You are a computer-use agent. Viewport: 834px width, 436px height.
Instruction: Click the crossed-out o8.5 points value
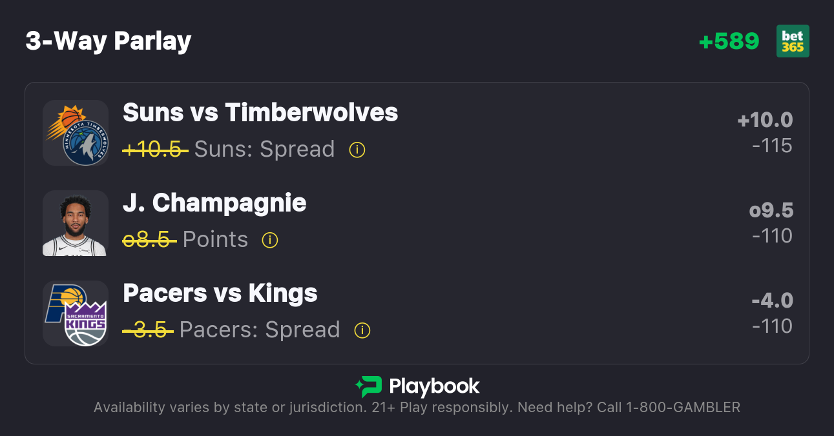pyautogui.click(x=149, y=240)
